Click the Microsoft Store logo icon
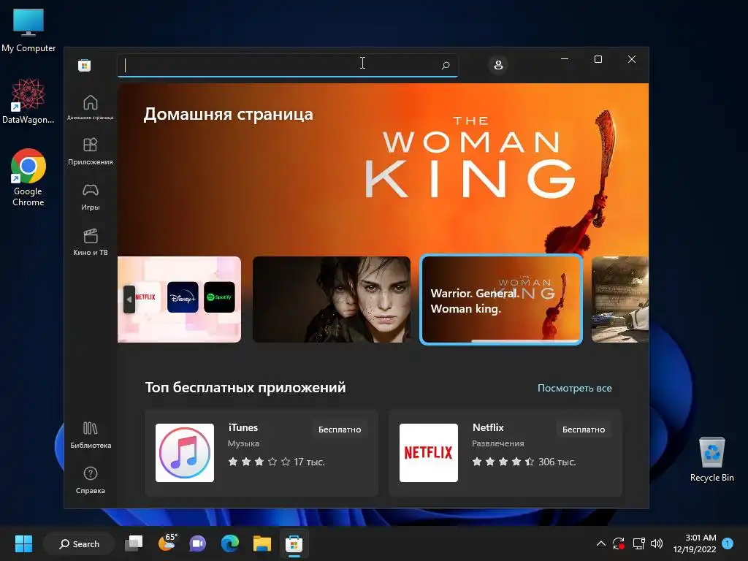This screenshot has height=561, width=748. [x=85, y=65]
